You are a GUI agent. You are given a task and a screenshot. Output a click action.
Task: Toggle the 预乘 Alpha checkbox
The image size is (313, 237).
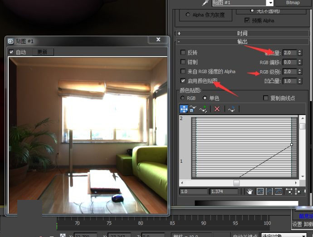tap(247, 20)
